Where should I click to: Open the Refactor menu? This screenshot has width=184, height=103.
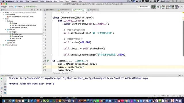pos(49,1)
